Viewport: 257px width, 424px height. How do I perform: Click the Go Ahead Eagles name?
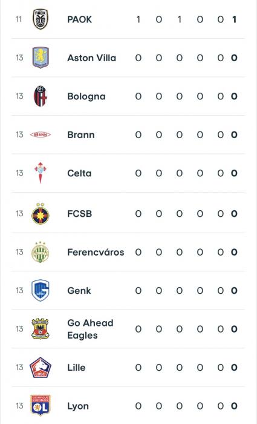coord(90,329)
